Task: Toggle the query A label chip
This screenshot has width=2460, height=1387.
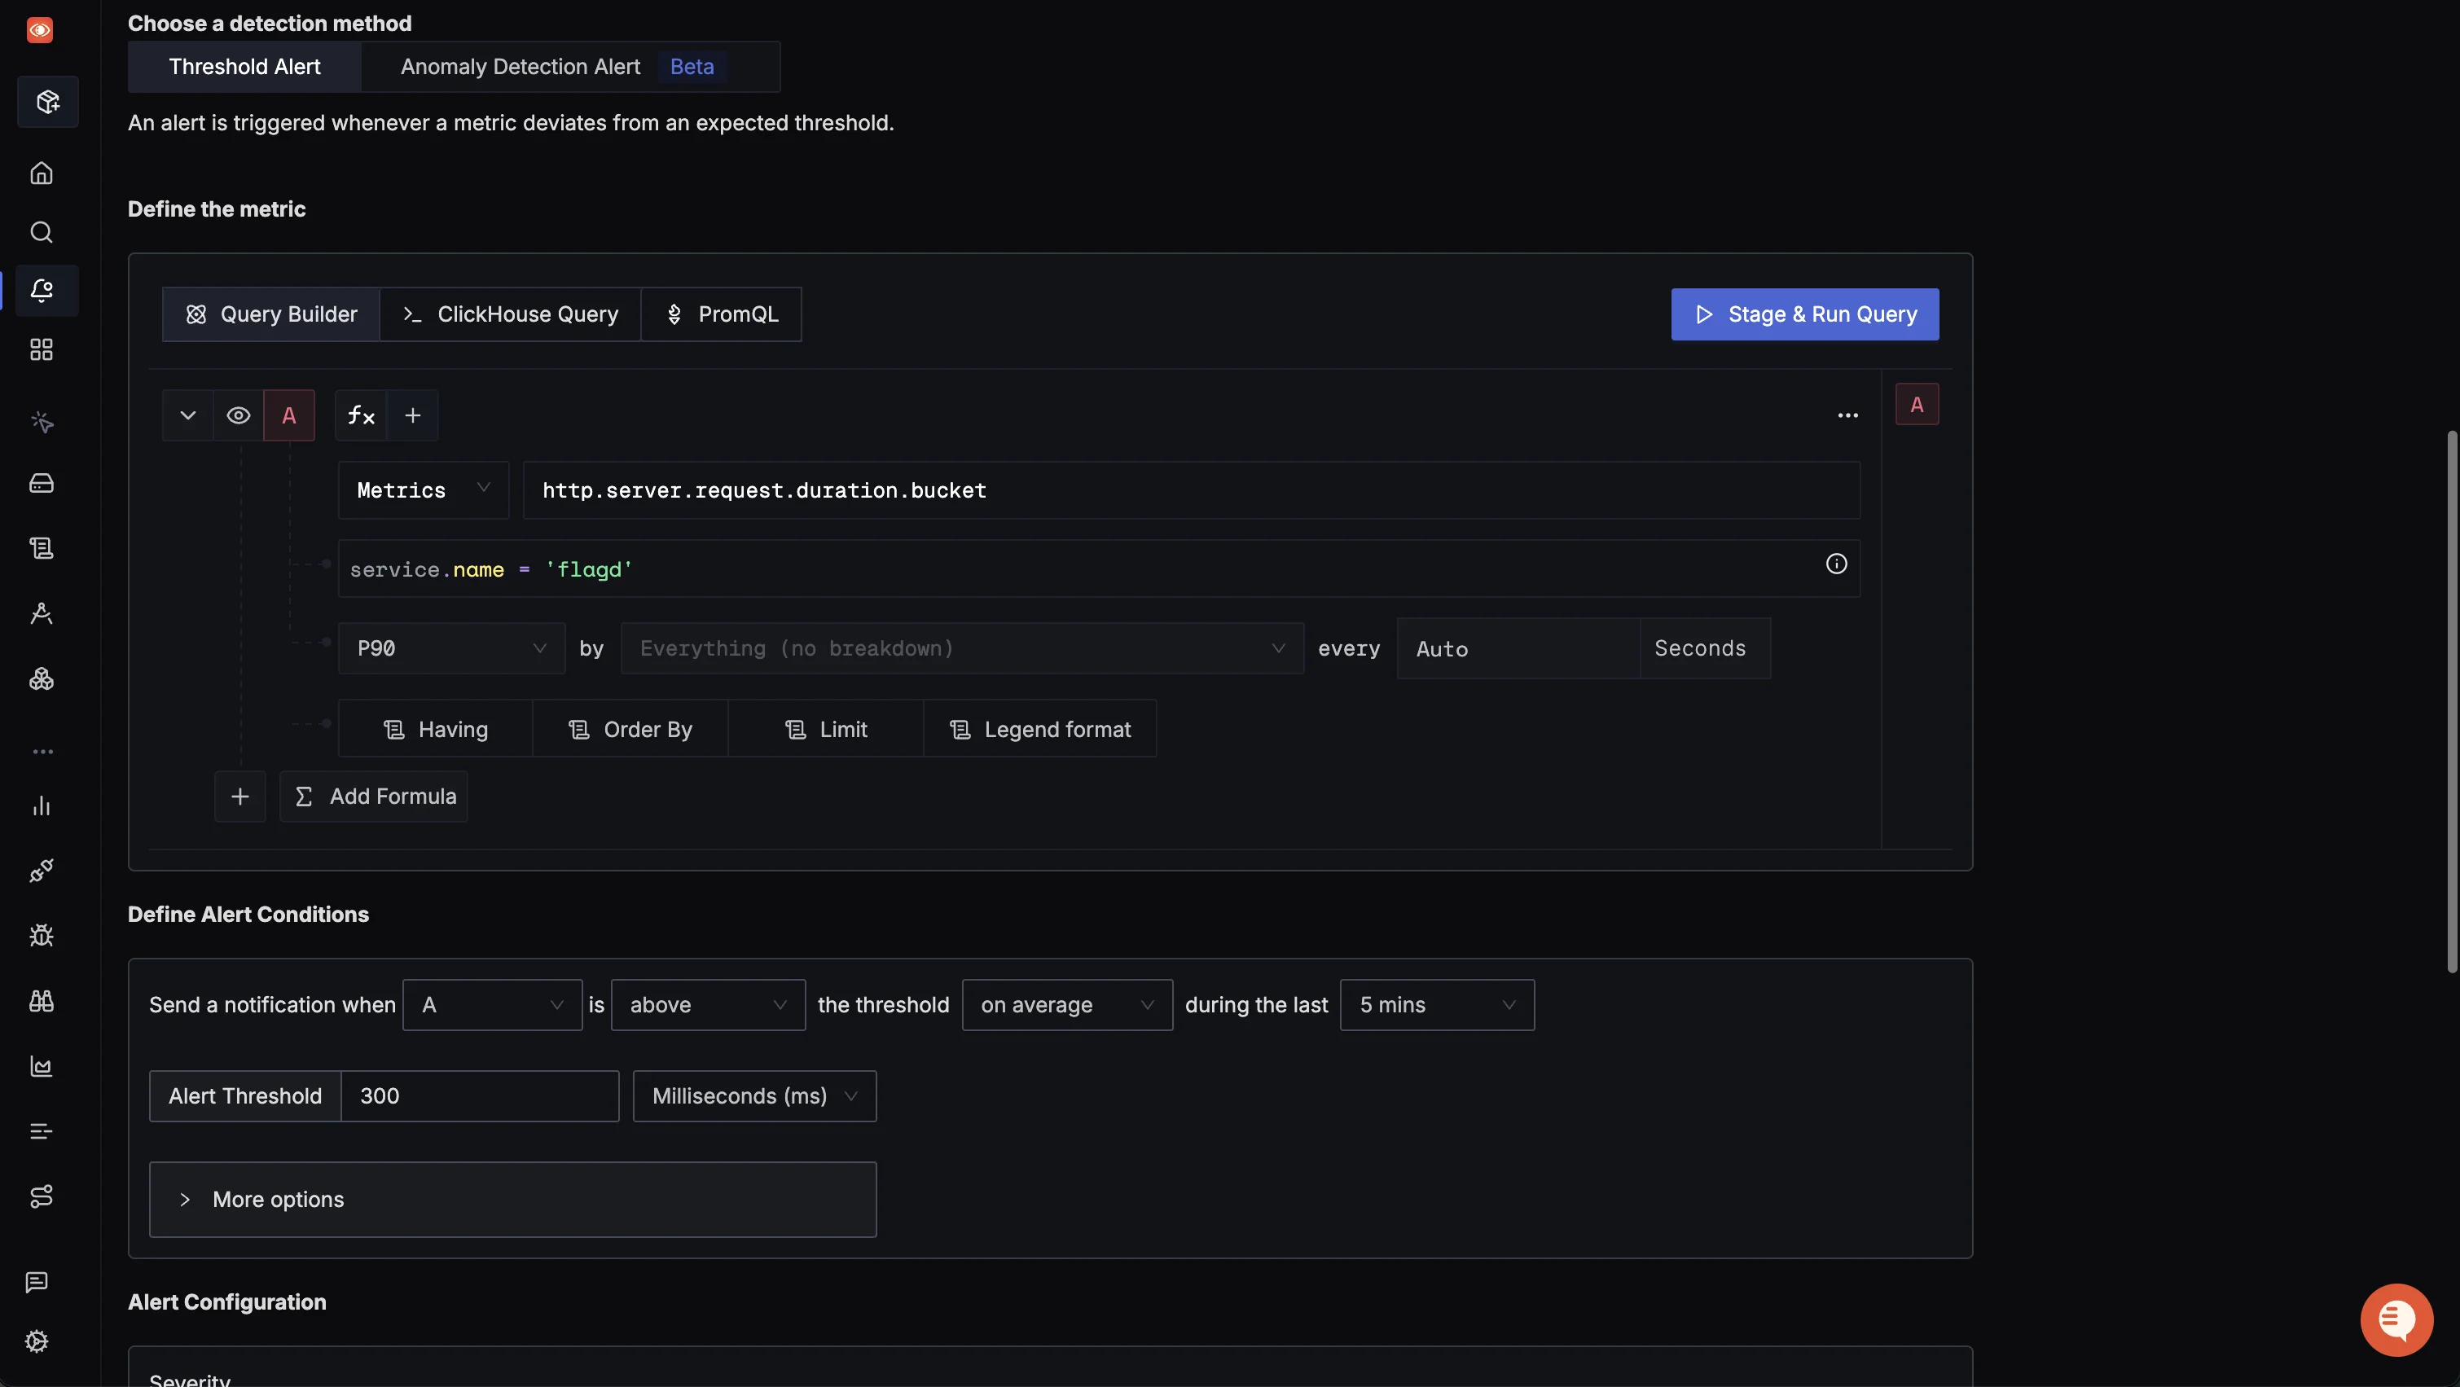Action: [289, 415]
